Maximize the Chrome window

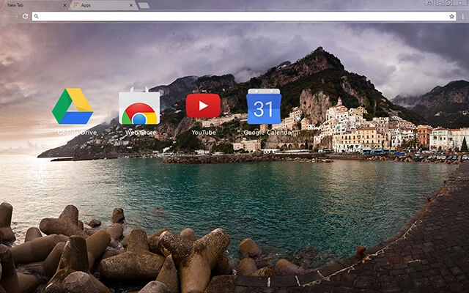click(x=449, y=3)
